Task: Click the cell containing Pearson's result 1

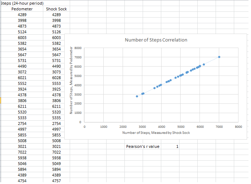Action: coord(177,146)
